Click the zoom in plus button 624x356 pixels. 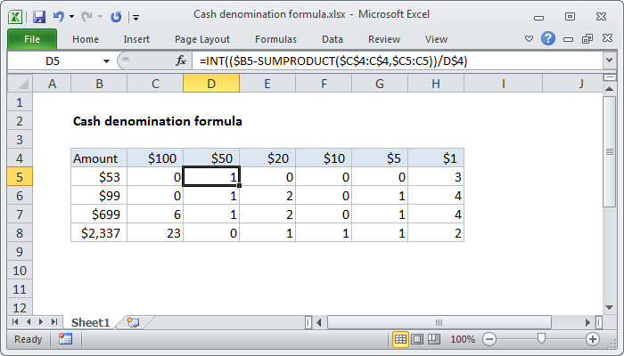(x=592, y=339)
